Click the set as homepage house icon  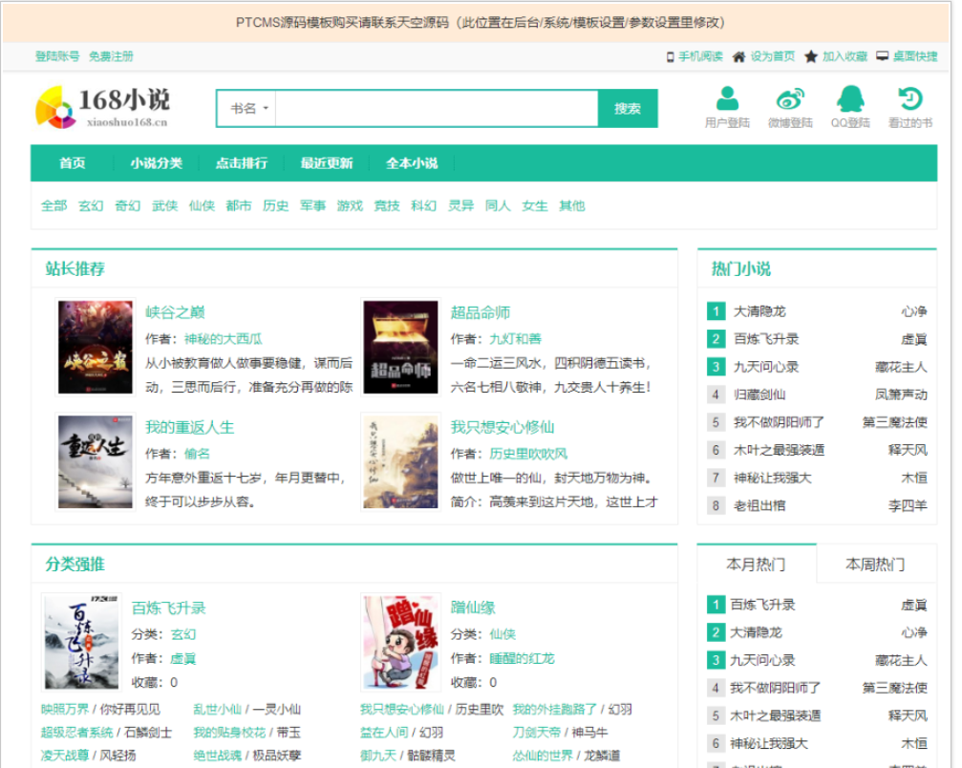click(738, 56)
